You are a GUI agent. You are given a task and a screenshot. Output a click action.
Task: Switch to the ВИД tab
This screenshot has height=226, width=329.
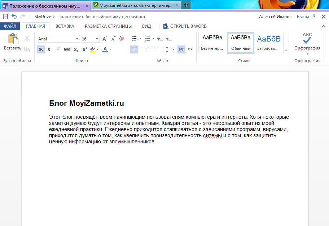click(146, 26)
